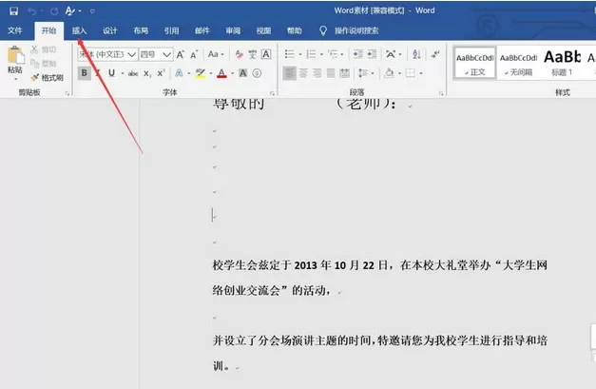Click the phonetic guide 文 icon

(253, 54)
